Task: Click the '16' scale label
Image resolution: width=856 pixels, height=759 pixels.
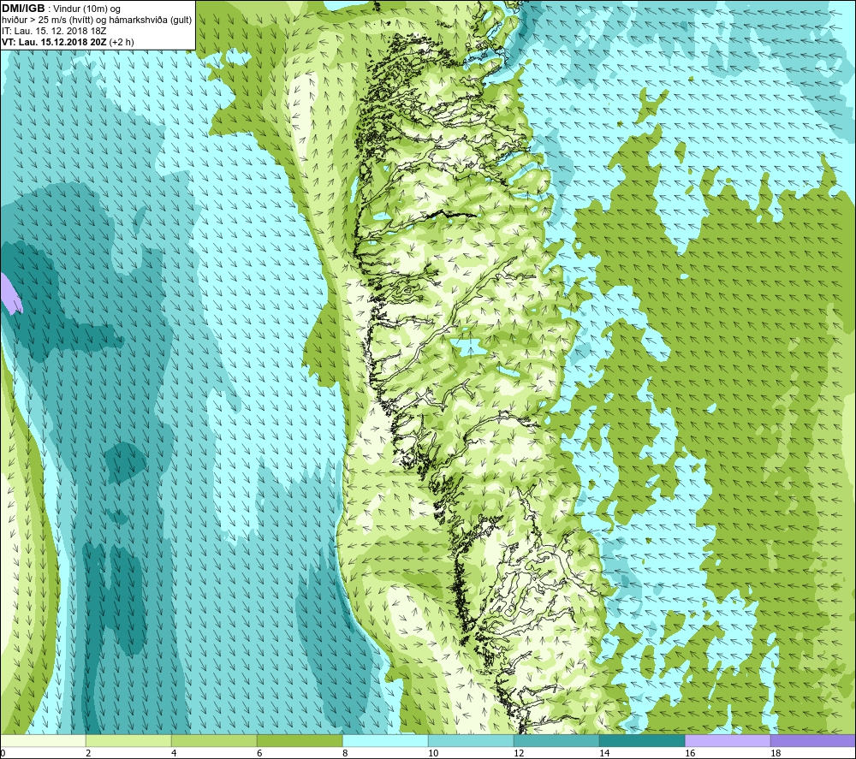Action: 690,753
